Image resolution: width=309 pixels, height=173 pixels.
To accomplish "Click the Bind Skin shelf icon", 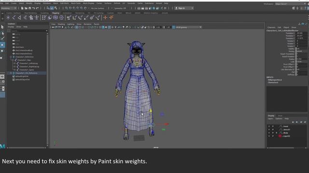I will [x=25, y=18].
